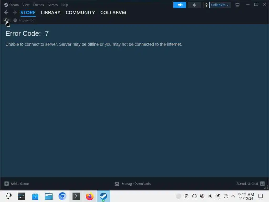Open the Help menu
The width and height of the screenshot is (269, 202).
[65, 5]
